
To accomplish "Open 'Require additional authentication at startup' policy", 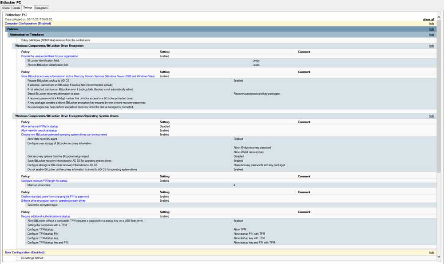I will pos(46,216).
